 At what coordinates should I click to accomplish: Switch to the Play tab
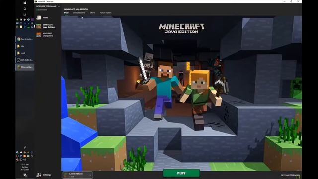click(66, 13)
